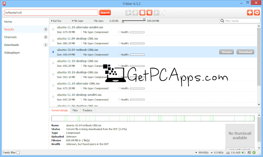This screenshot has width=263, height=157.
Task: Click the red Search button
Action: coord(105,13)
